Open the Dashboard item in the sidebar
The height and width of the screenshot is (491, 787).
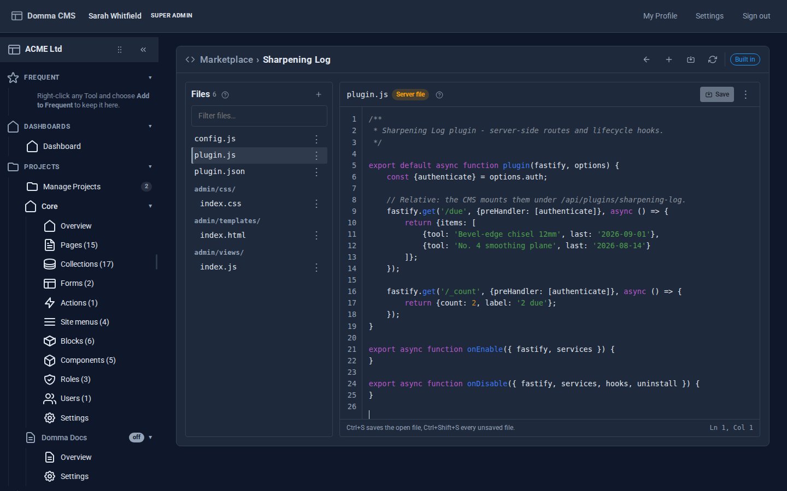pyautogui.click(x=62, y=146)
